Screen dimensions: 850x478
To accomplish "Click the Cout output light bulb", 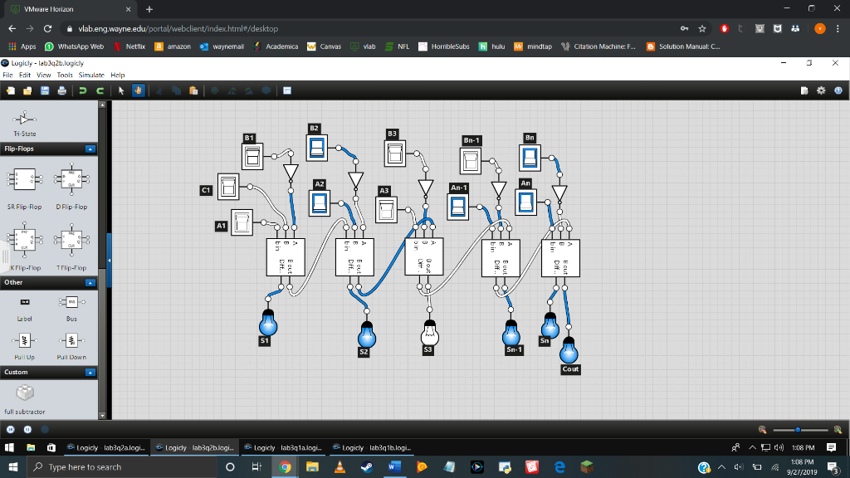I will [569, 350].
